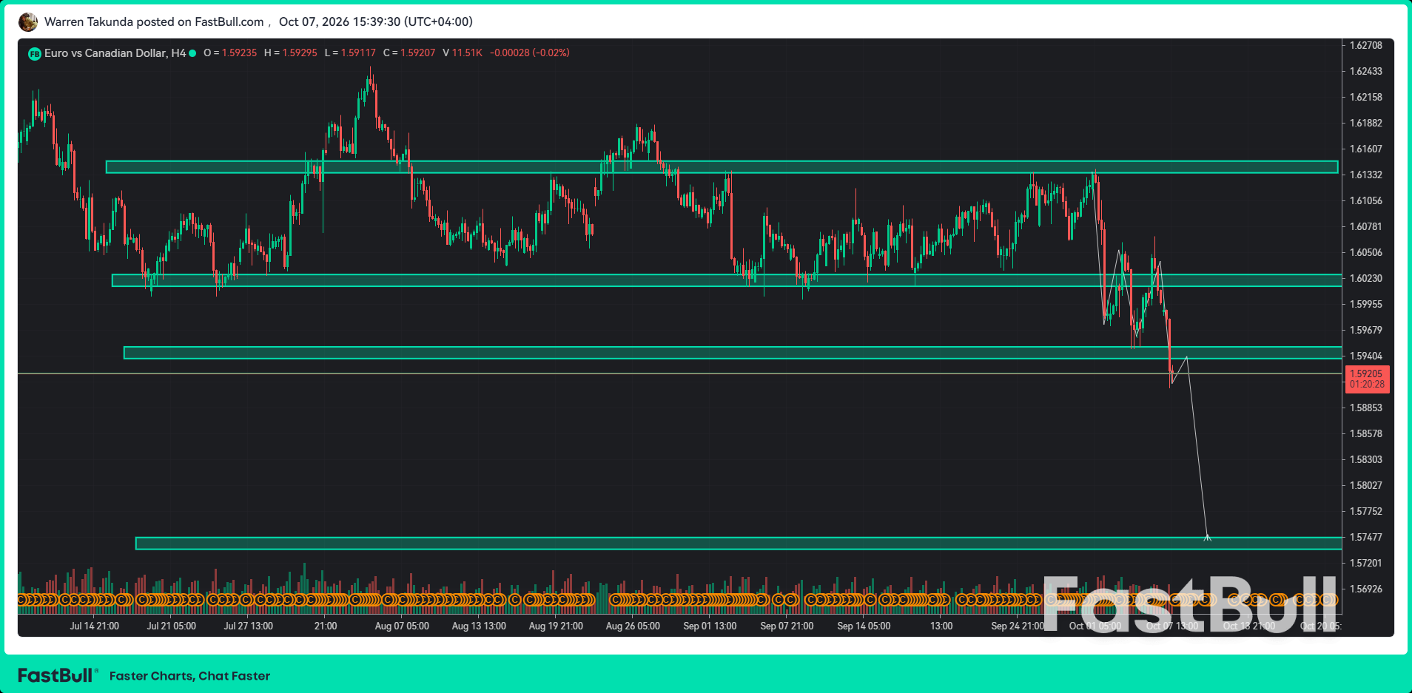
Task: Click price axis label '1.58853'
Action: click(x=1365, y=408)
